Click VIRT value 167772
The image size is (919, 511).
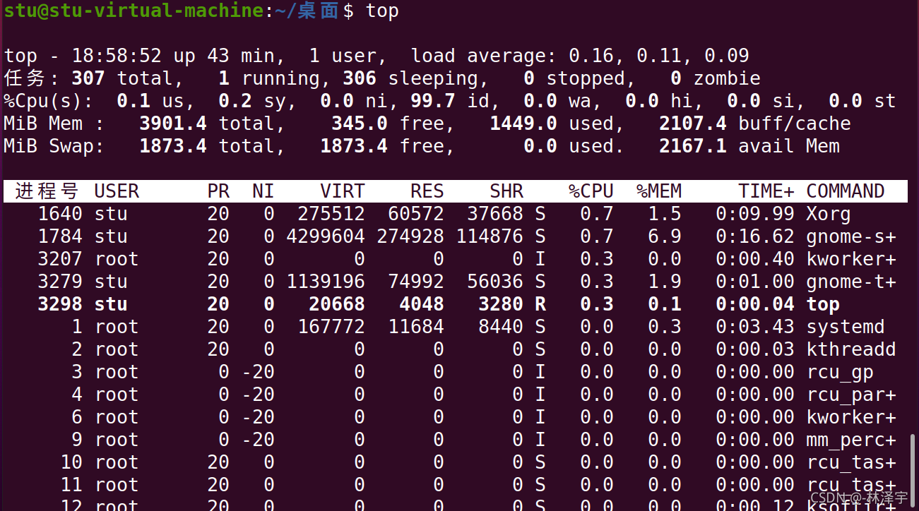pyautogui.click(x=331, y=327)
